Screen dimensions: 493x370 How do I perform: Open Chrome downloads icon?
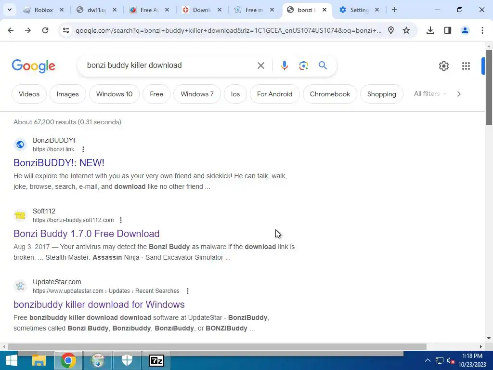point(430,30)
